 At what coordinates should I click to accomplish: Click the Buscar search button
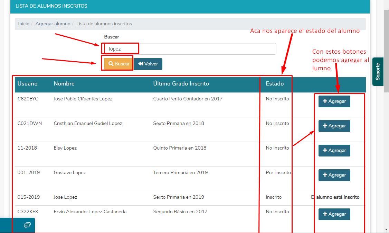[119, 64]
